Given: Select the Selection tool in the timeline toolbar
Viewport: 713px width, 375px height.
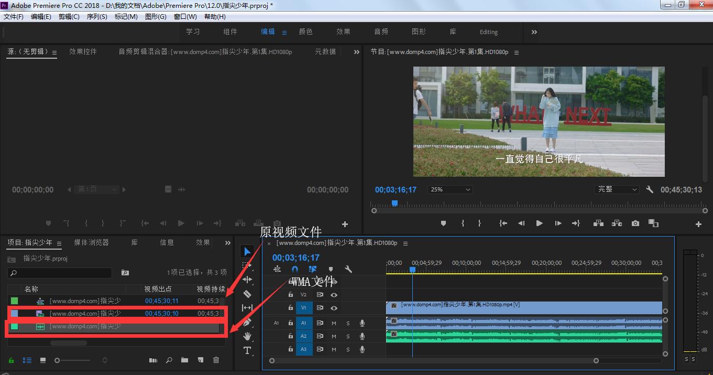Looking at the screenshot, I should tap(247, 250).
